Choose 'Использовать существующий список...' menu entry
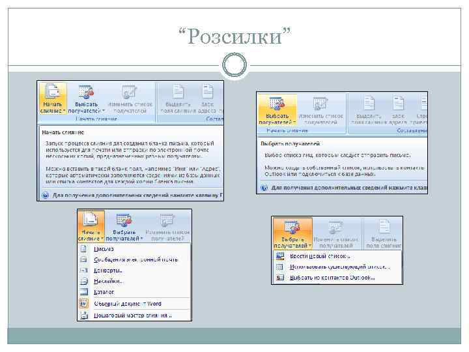Viewport: 469px width, 352px height. (x=339, y=267)
